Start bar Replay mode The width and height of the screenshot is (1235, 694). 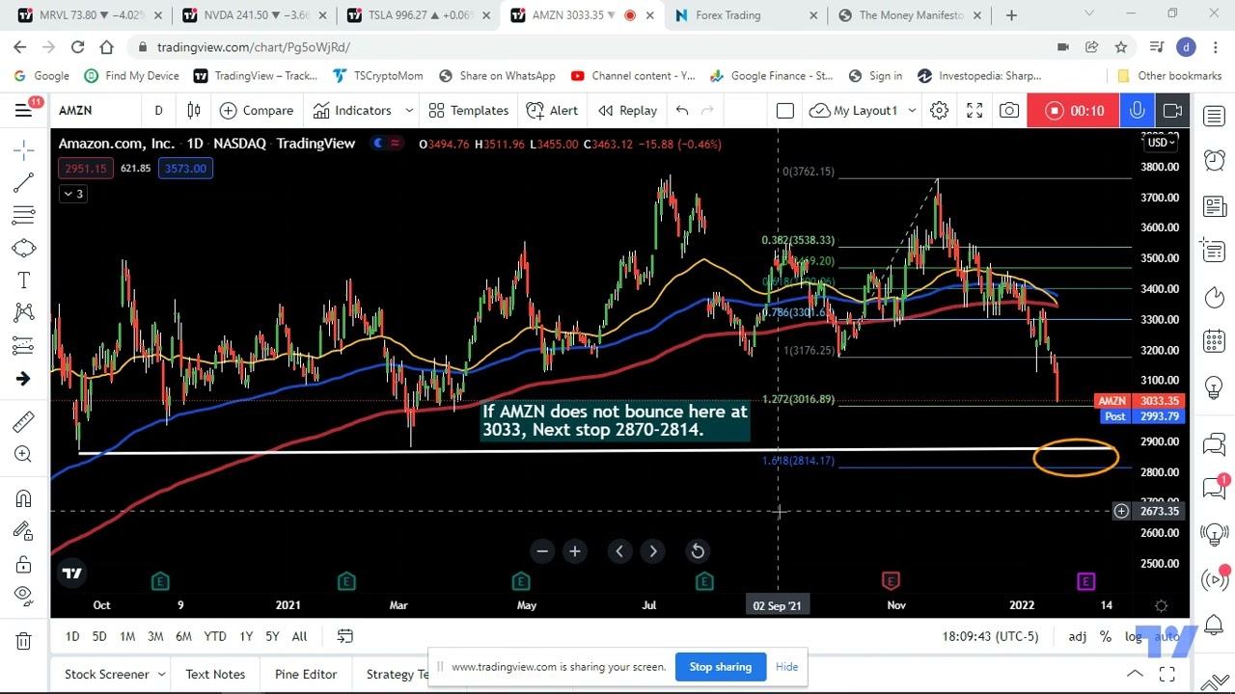click(628, 111)
